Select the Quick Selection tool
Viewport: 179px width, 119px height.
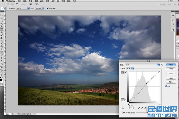tap(2, 24)
